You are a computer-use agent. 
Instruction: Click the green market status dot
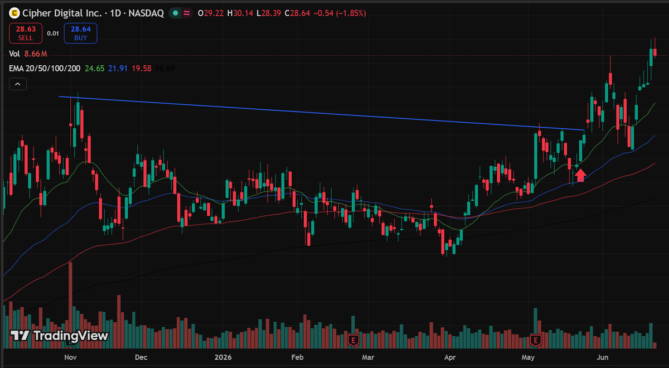click(x=176, y=12)
